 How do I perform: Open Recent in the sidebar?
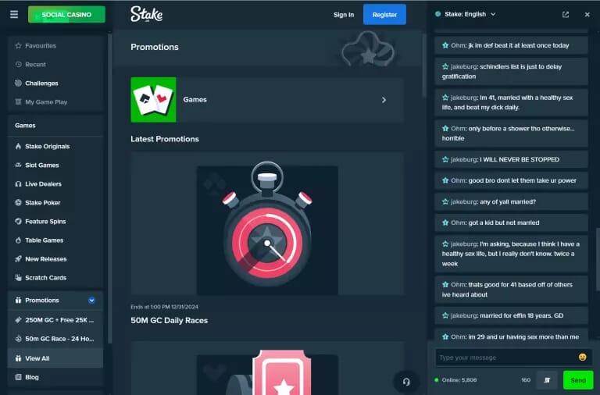click(x=55, y=64)
